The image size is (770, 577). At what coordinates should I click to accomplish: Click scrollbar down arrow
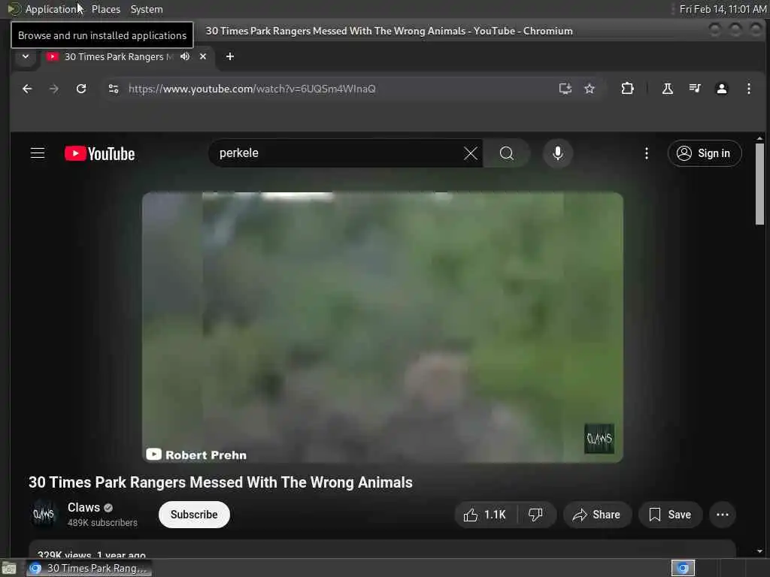coord(759,551)
